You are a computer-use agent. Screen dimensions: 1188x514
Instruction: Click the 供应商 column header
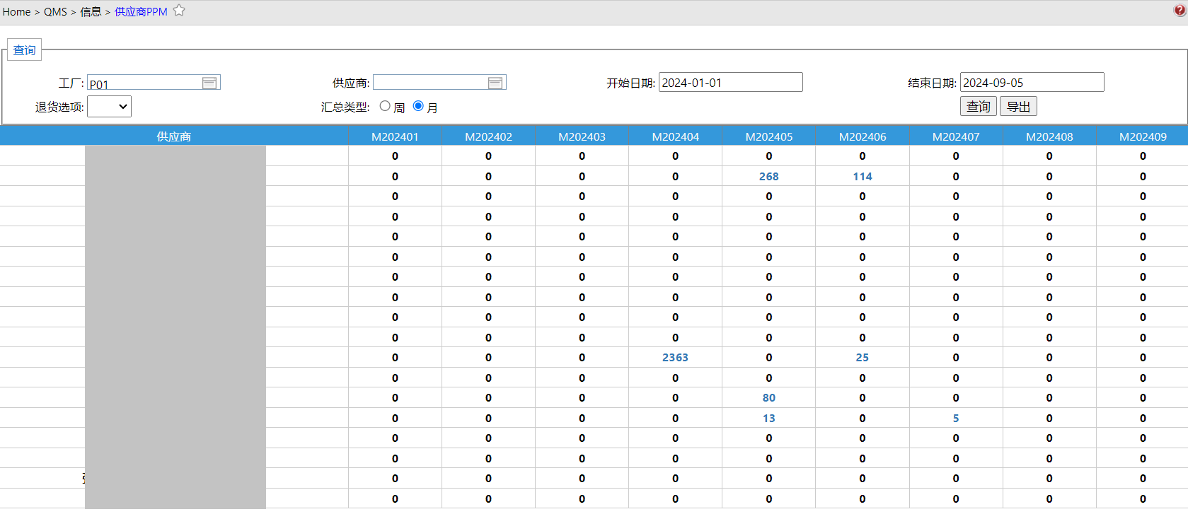(174, 136)
